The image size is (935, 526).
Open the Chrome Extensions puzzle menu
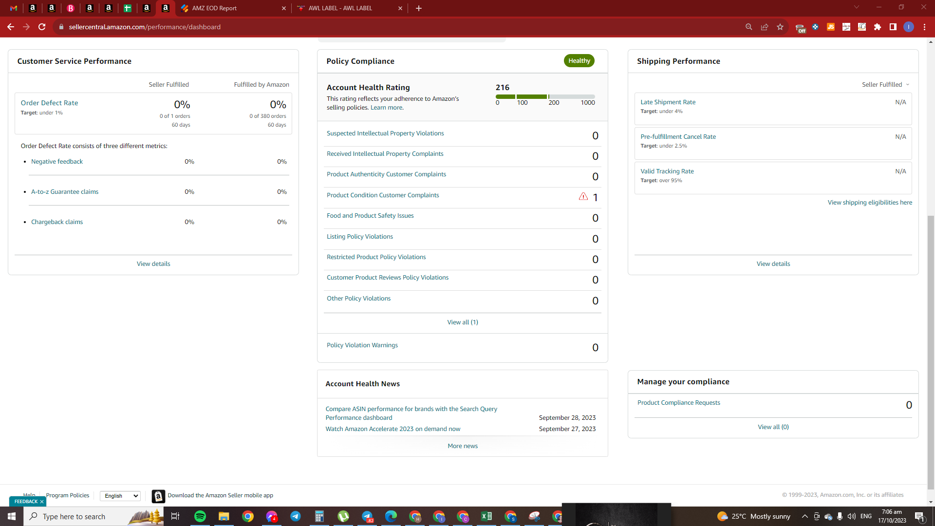(x=878, y=27)
